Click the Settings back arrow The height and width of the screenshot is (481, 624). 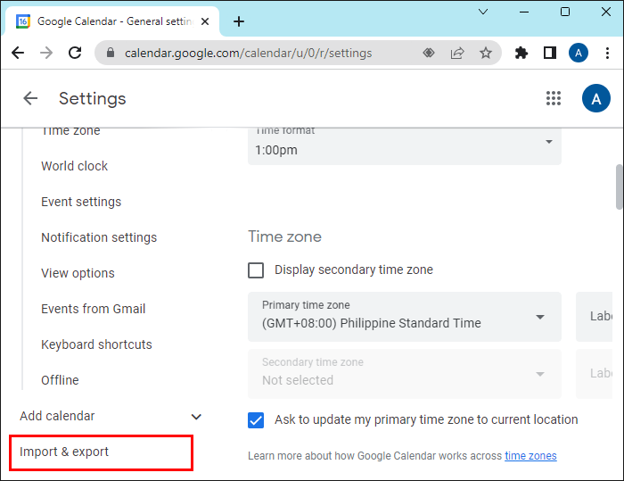[30, 98]
